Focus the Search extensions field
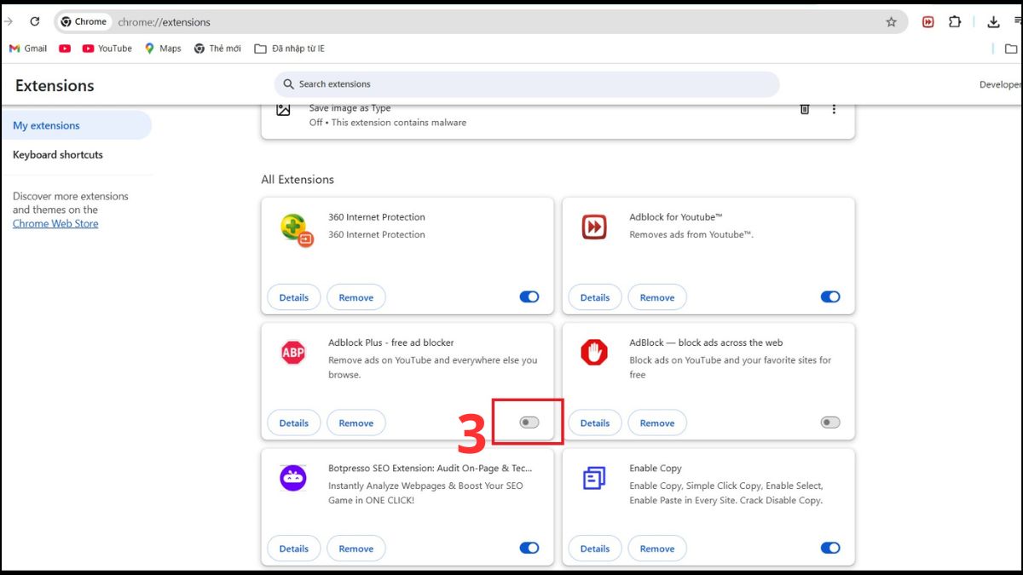This screenshot has width=1023, height=575. (x=527, y=84)
